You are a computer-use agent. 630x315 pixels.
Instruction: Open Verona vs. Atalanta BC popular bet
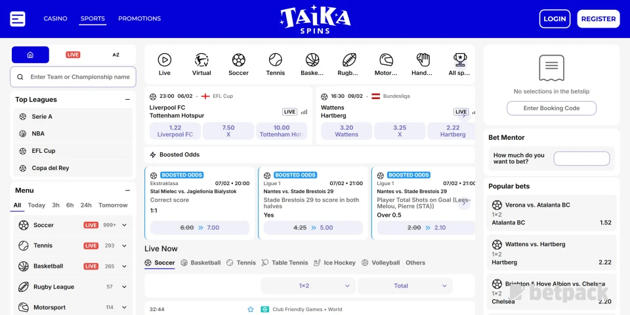tap(551, 213)
